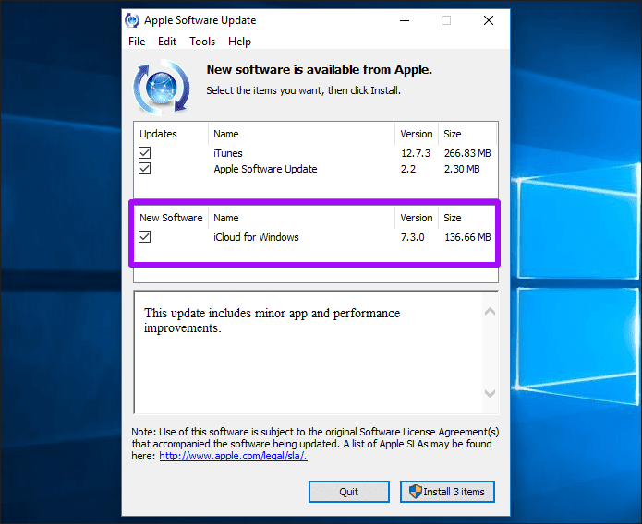Click the large blue globe update icon

(x=162, y=87)
